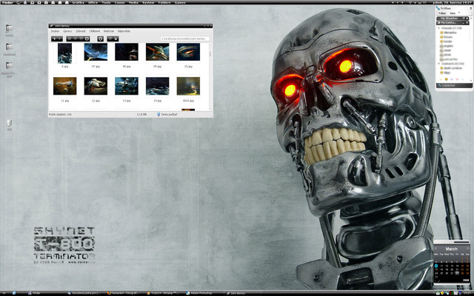Open the Media menu in top bar

tap(133, 2)
